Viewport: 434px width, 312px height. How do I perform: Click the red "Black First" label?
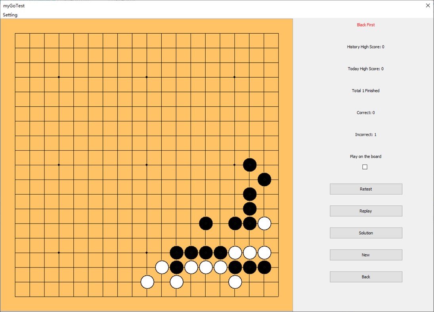click(365, 25)
